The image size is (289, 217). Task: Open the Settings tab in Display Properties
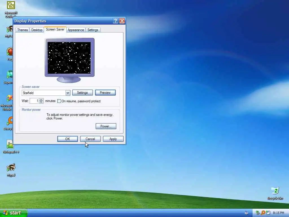click(93, 30)
